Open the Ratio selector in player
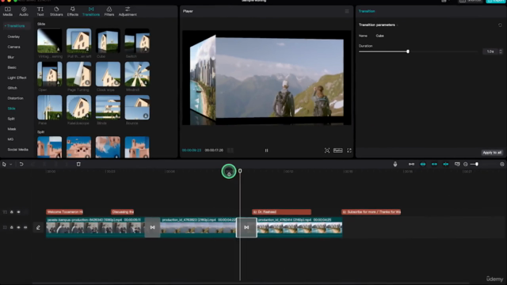This screenshot has height=285, width=507. tap(338, 150)
